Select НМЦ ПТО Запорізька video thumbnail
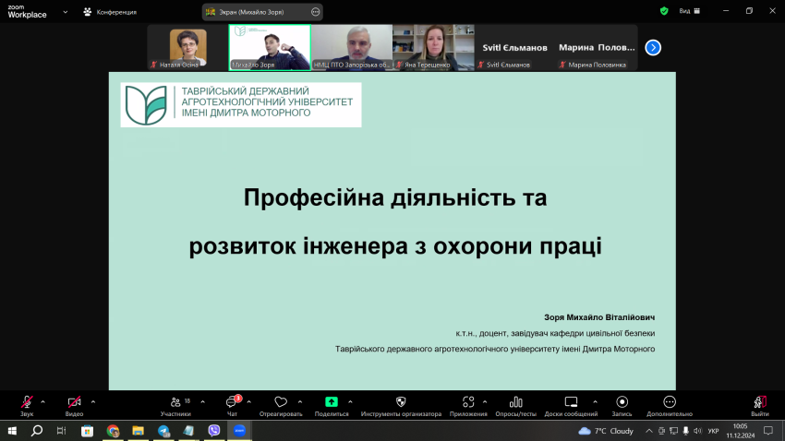The width and height of the screenshot is (785, 441). coord(352,47)
